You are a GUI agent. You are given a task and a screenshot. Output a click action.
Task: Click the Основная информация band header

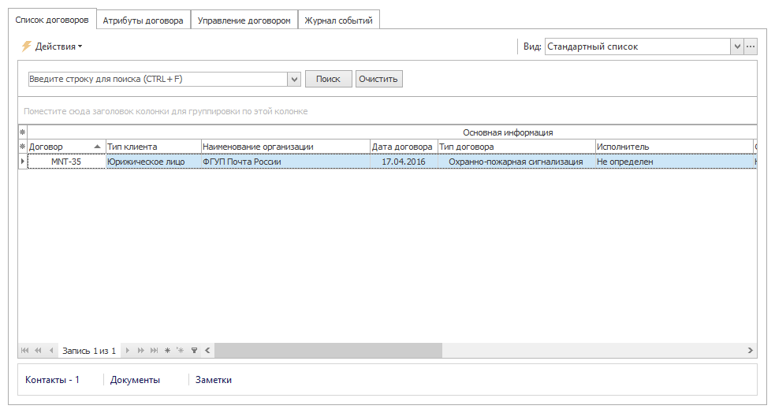[x=508, y=132]
